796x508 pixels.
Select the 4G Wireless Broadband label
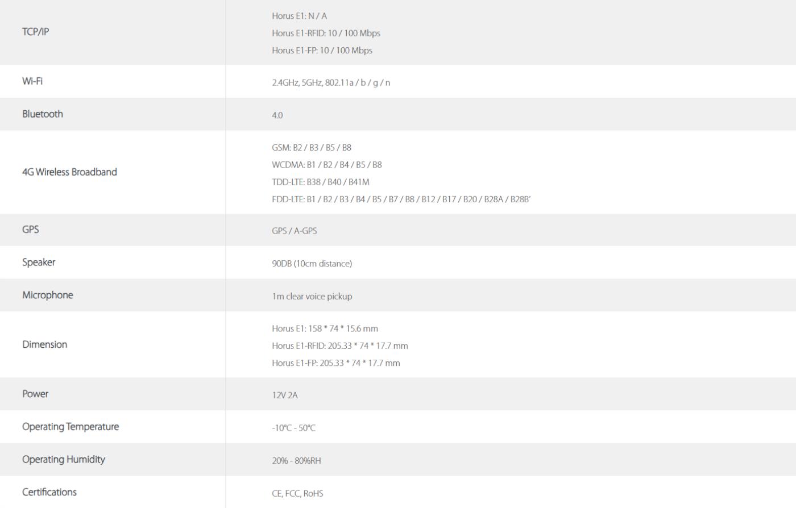coord(69,172)
